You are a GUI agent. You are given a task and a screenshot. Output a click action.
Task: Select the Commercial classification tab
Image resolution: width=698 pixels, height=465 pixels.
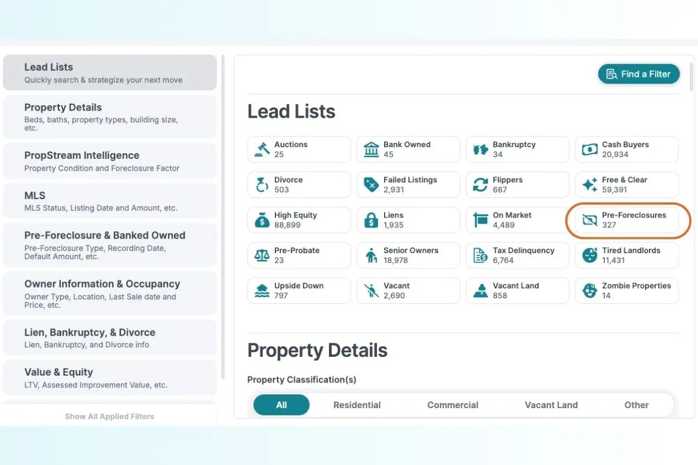tap(453, 405)
